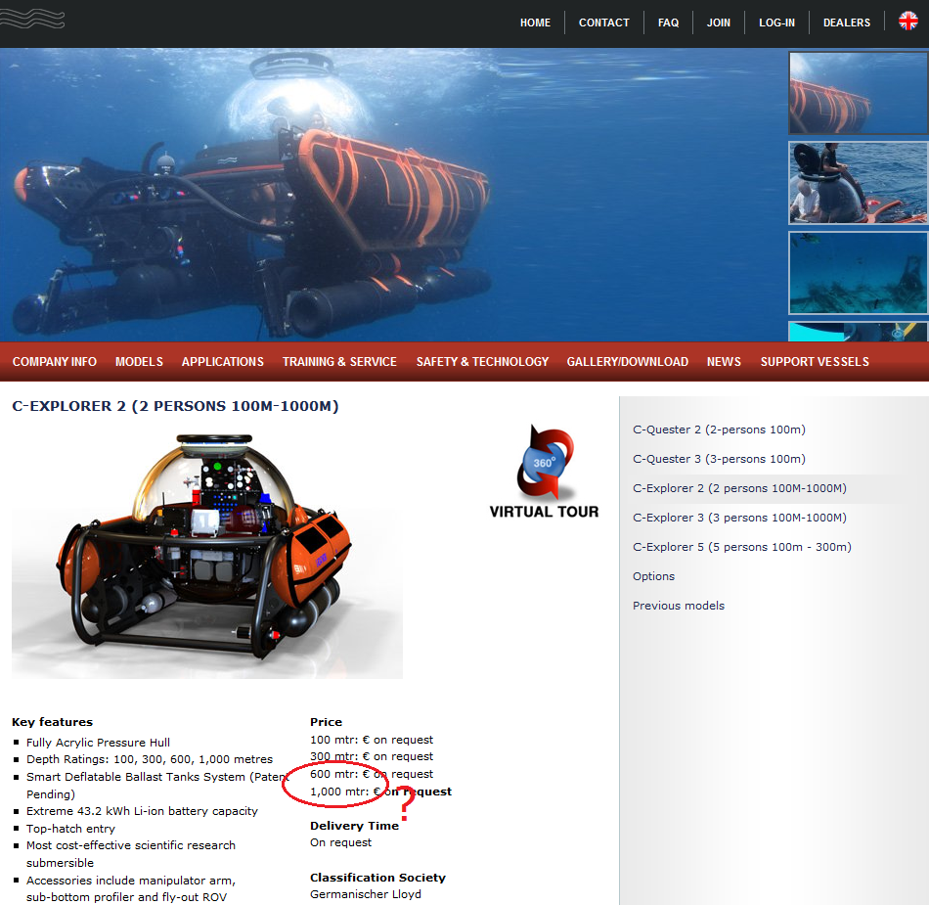Select the thumbnail of people boarding the submersible
The height and width of the screenshot is (905, 929).
coord(858,183)
